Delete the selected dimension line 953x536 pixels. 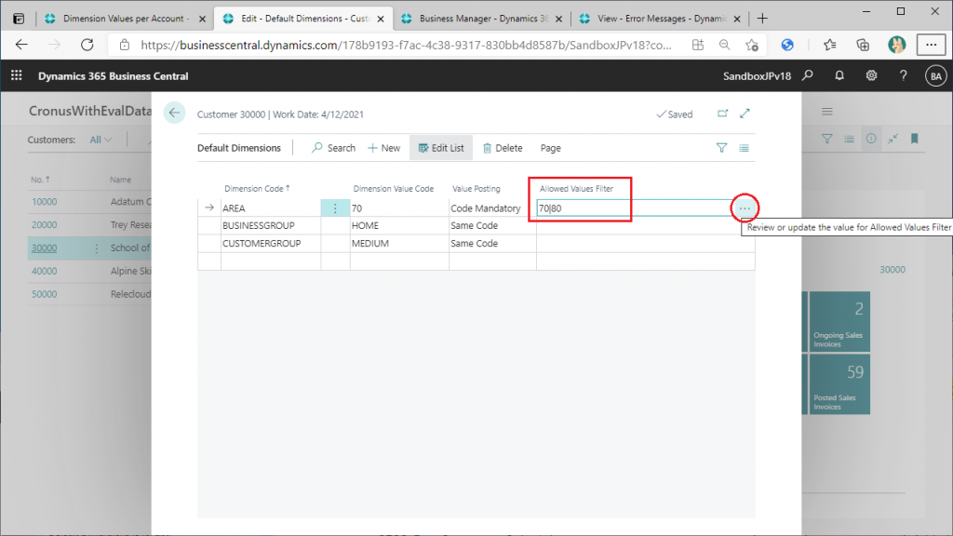click(x=503, y=148)
